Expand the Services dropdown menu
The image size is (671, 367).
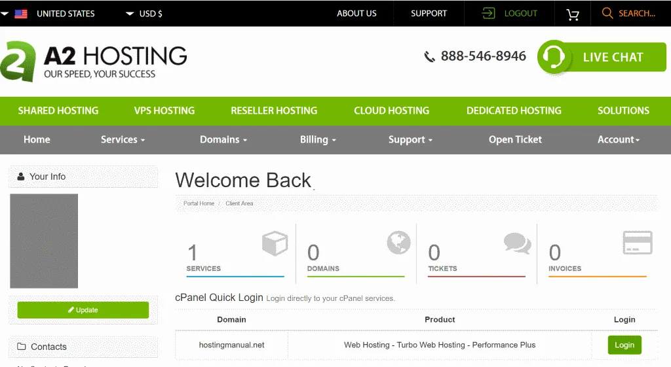point(123,140)
